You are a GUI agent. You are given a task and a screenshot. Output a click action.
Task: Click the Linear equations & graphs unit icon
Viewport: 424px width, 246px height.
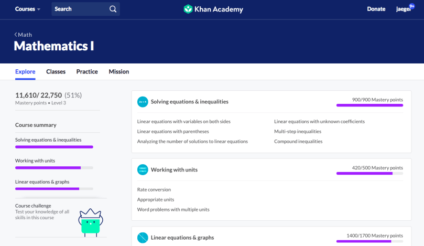coord(143,238)
